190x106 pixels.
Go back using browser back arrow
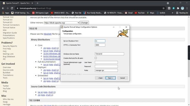pos(3,8)
